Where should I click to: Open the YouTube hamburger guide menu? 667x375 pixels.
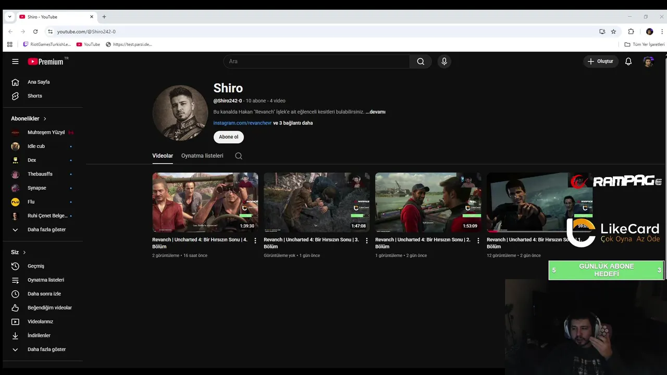click(x=15, y=61)
